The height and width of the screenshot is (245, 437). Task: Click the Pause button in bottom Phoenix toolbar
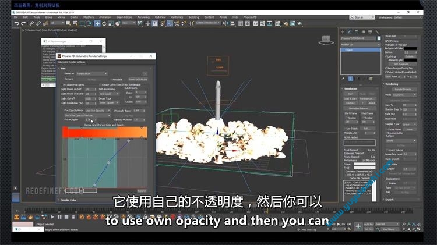pos(59,217)
